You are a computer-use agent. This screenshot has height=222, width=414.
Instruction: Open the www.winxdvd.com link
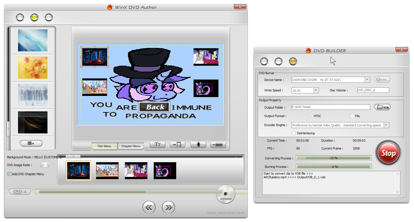[226, 213]
